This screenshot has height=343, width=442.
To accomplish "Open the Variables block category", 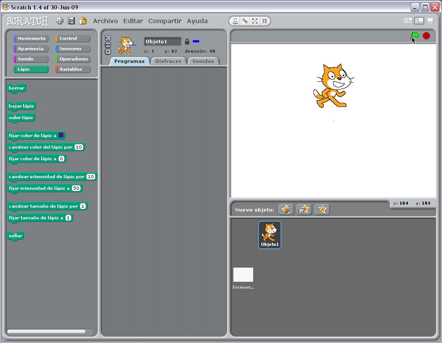I will 73,69.
